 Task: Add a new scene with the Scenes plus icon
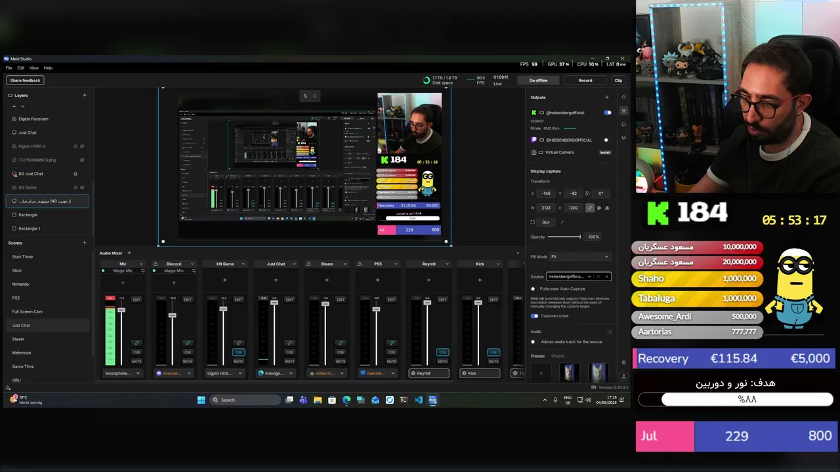(x=84, y=243)
